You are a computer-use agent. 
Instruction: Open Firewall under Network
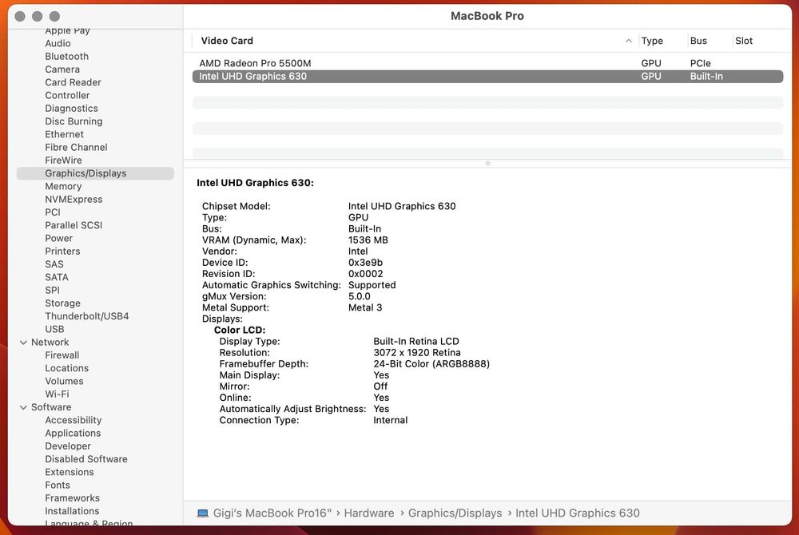62,355
